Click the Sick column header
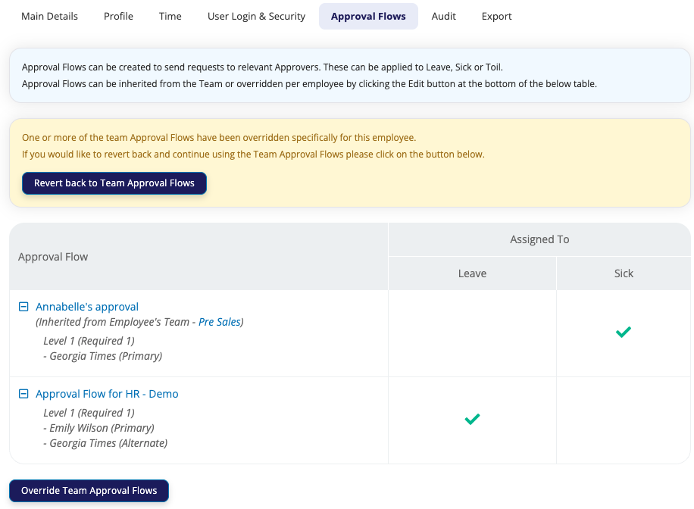694x509 pixels. pos(624,273)
